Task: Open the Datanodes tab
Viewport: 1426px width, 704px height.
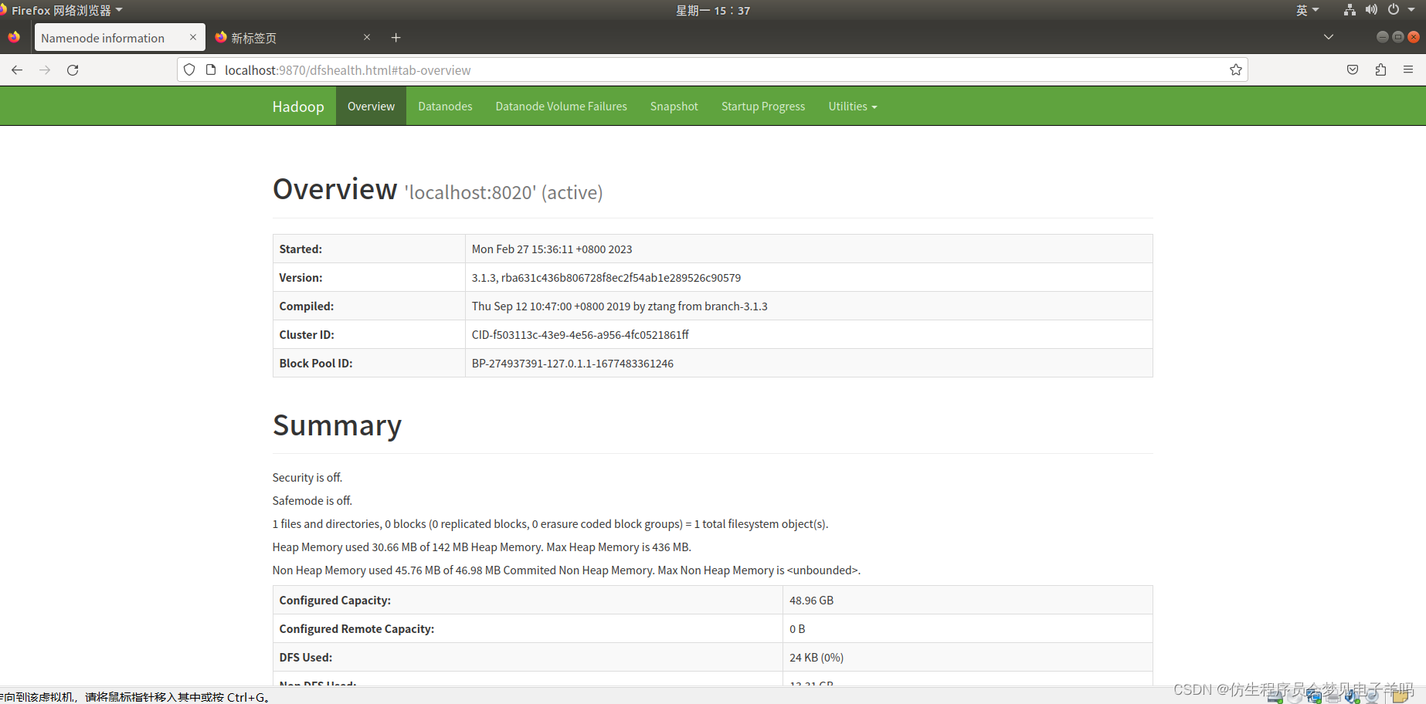Action: point(445,106)
